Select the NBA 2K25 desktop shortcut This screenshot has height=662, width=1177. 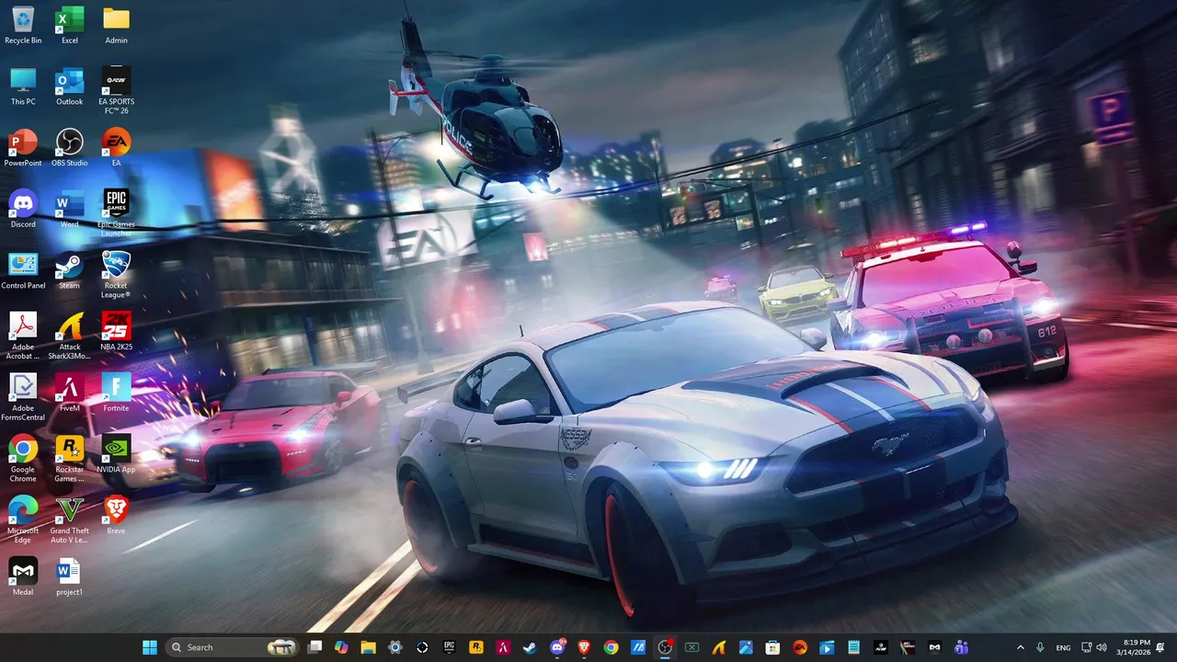pos(116,331)
